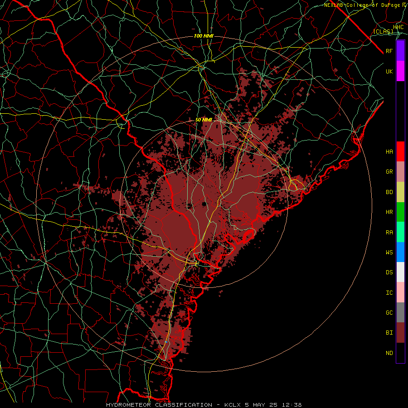Click the "5 MAY 25" date text
The height and width of the screenshot is (408, 408).
click(x=261, y=405)
